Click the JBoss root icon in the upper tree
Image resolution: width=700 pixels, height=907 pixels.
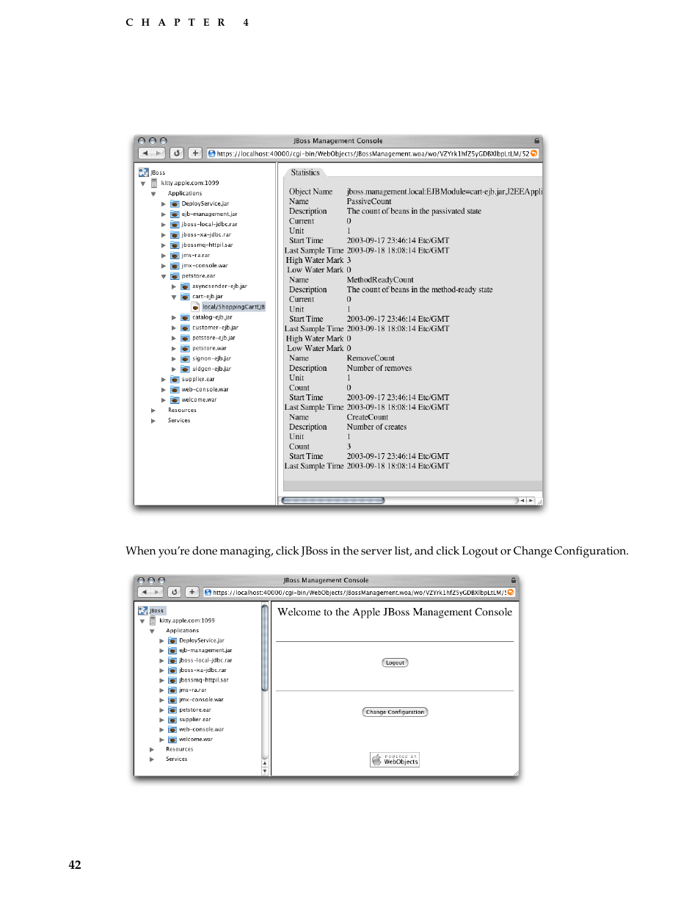pyautogui.click(x=144, y=173)
